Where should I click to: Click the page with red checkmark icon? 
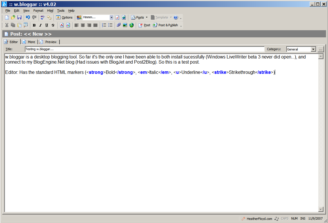(x=117, y=18)
